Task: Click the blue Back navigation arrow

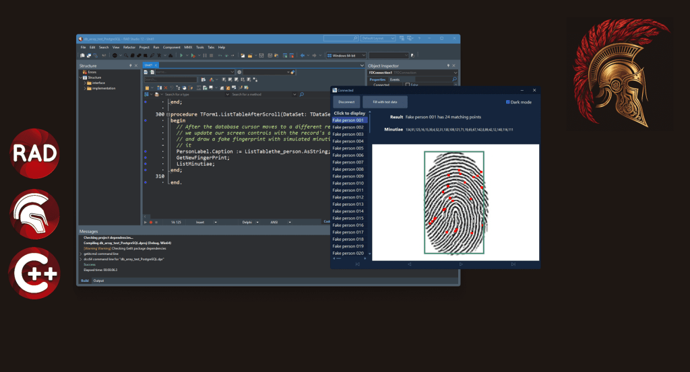Action: pos(303,55)
